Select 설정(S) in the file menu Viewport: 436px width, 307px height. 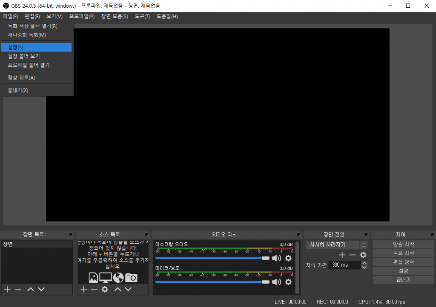pos(36,47)
